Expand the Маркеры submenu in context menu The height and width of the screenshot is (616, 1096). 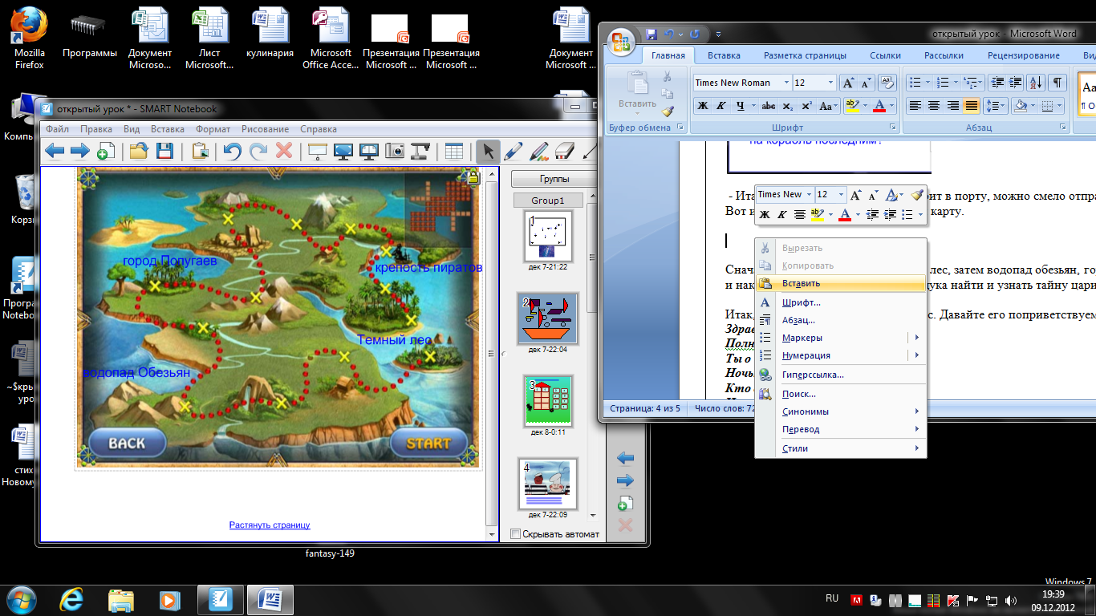point(916,338)
